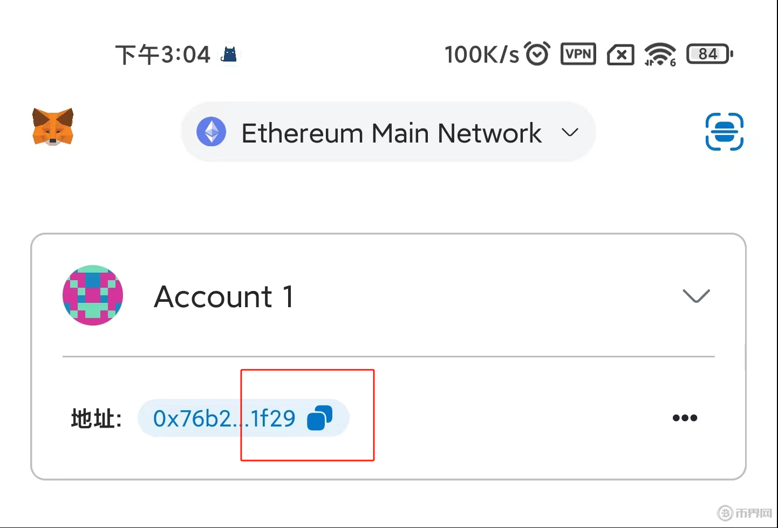
Task: Tap the MetaMask fox logo
Action: coord(52,127)
